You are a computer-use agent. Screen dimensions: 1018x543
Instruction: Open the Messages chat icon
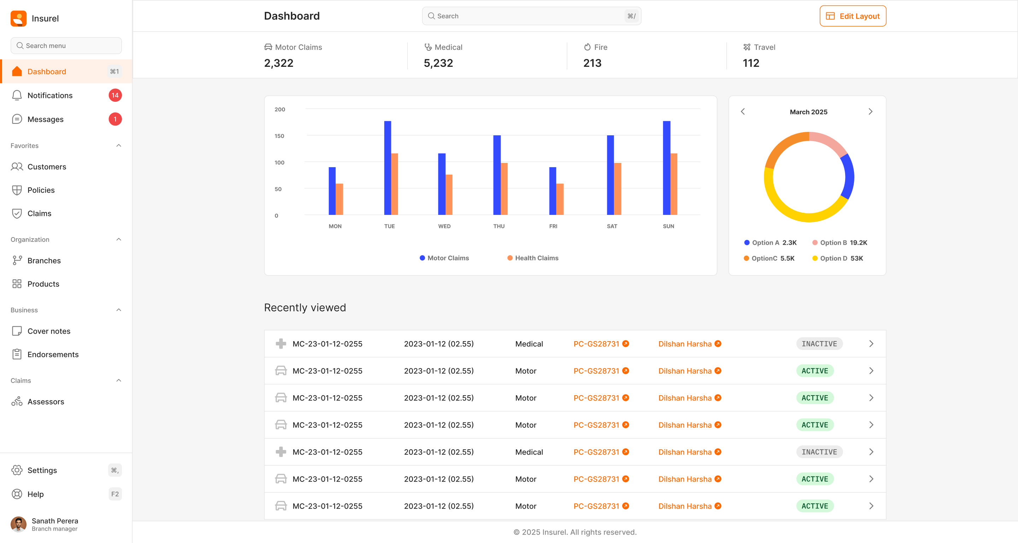click(17, 119)
